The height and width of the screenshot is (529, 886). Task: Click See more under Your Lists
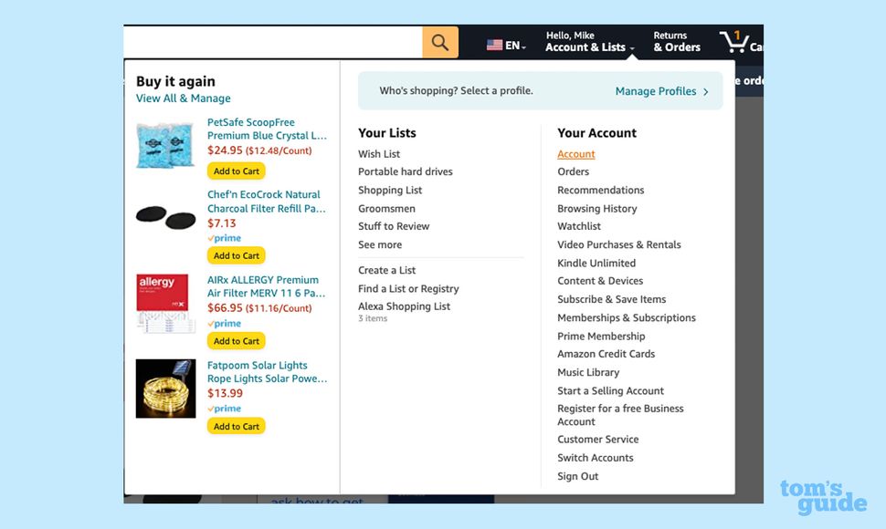(x=380, y=244)
